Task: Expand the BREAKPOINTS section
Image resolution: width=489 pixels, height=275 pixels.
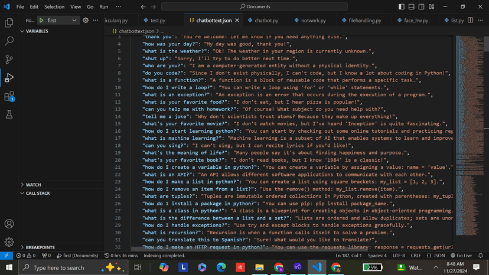Action: [x=40, y=247]
